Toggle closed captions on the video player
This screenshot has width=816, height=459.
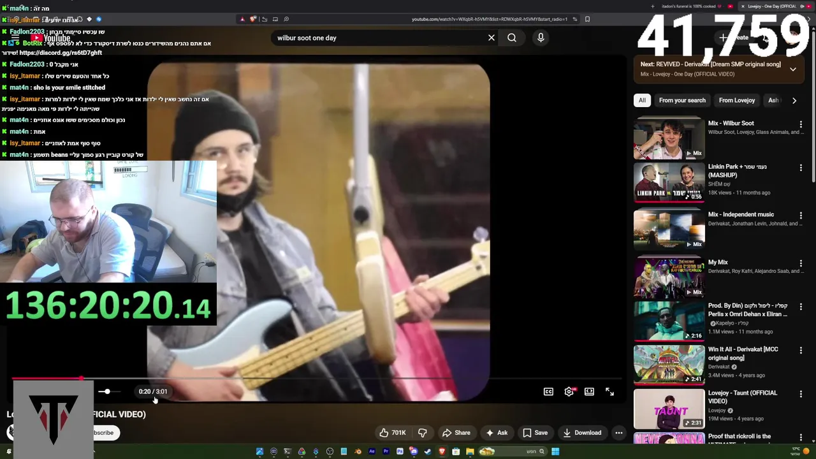click(548, 391)
